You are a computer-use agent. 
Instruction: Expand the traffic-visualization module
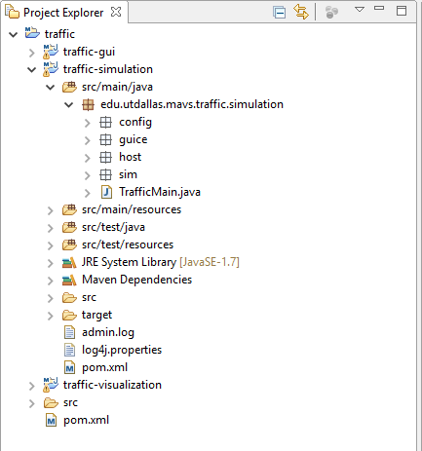click(x=32, y=386)
